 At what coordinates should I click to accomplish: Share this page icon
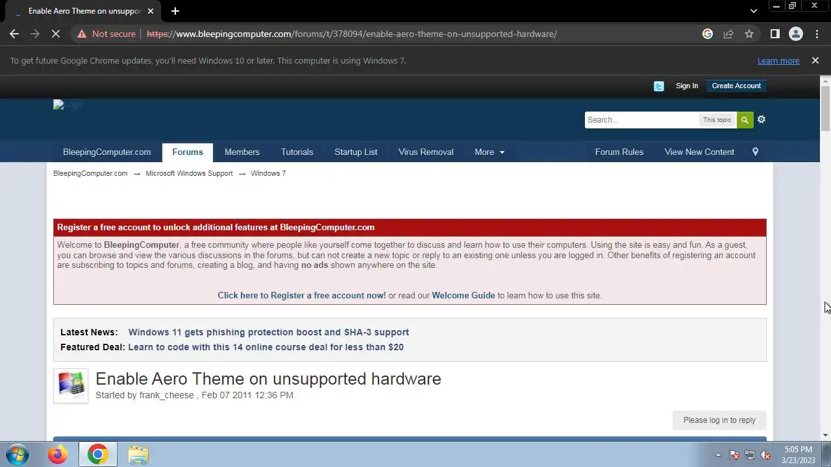click(728, 34)
